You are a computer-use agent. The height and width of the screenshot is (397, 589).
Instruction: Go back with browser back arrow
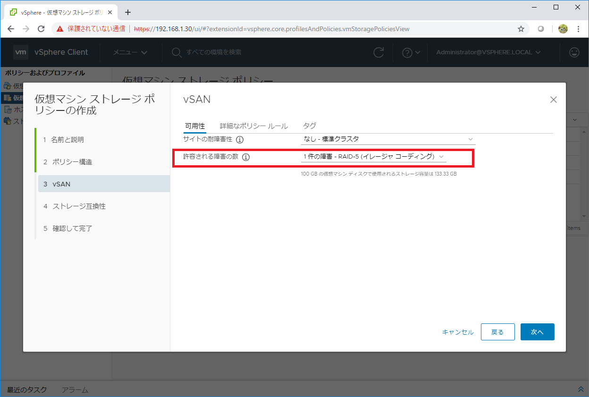(11, 29)
